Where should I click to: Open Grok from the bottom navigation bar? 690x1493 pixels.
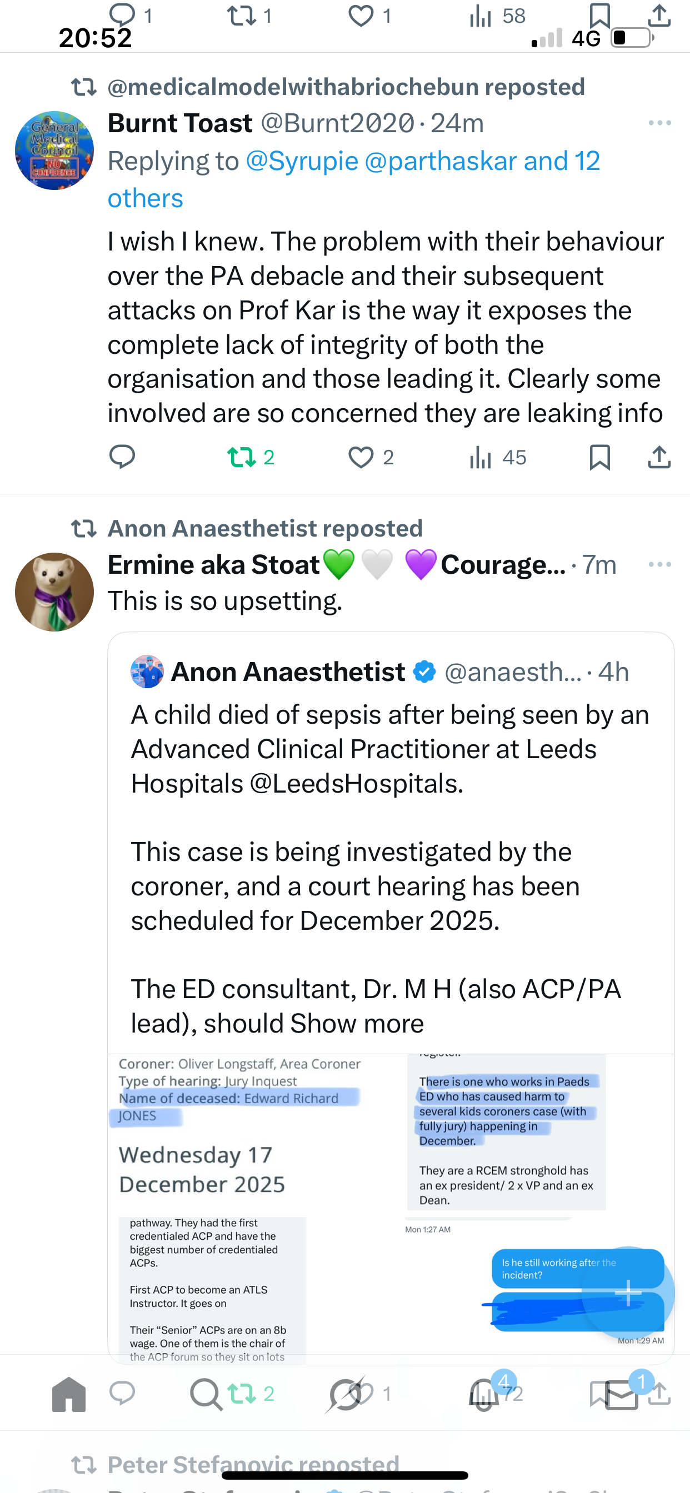(x=346, y=1394)
